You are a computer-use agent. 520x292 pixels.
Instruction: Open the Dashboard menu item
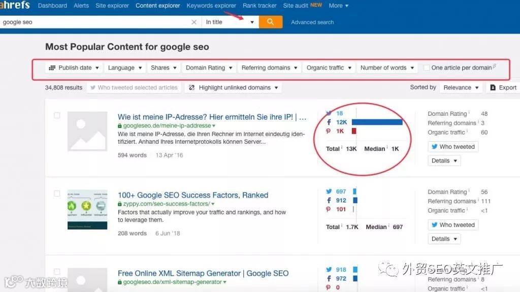[x=52, y=6]
